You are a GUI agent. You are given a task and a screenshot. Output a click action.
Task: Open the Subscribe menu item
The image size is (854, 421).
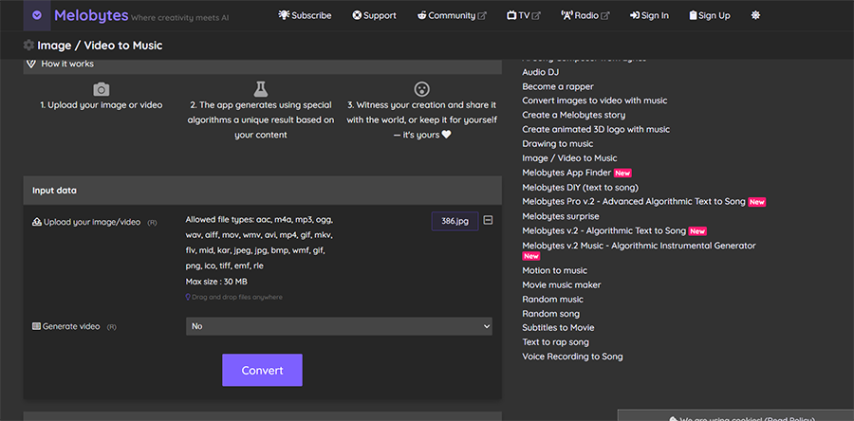coord(305,15)
